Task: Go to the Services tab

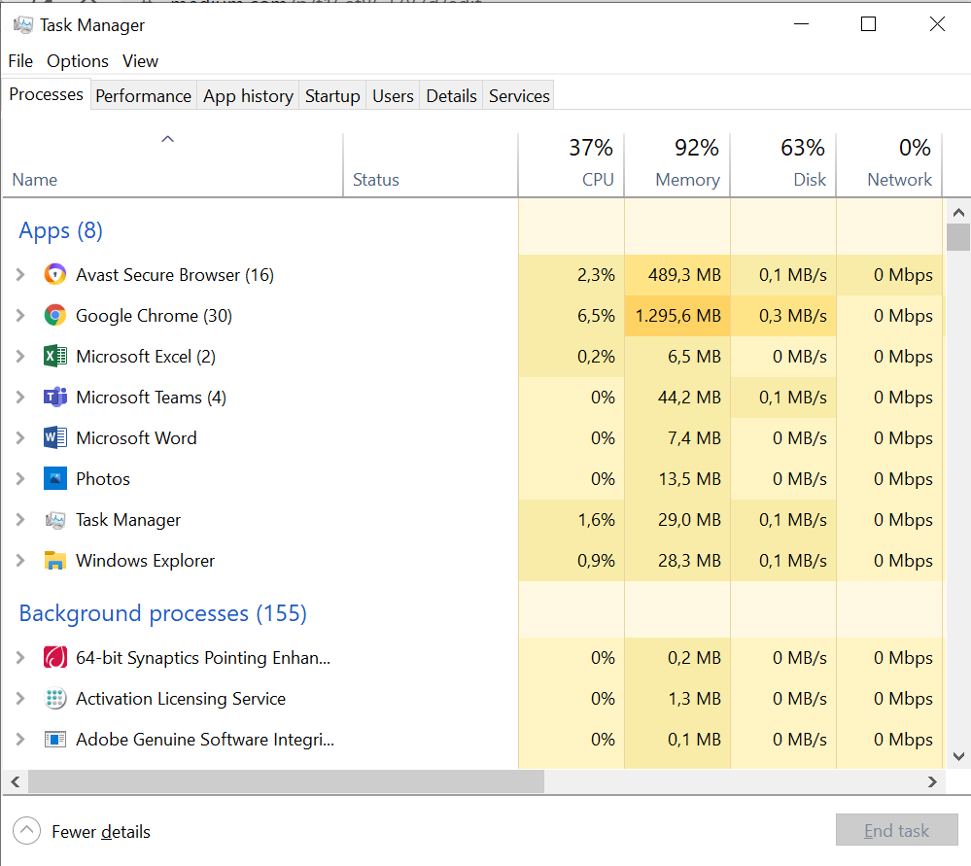Action: point(519,96)
